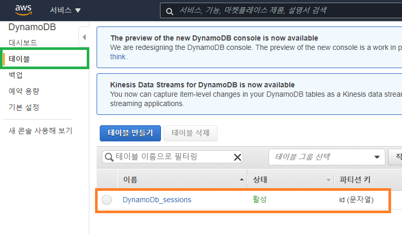Click the filter field magnifier icon
Viewport: 402px width, 235px height.
point(109,157)
